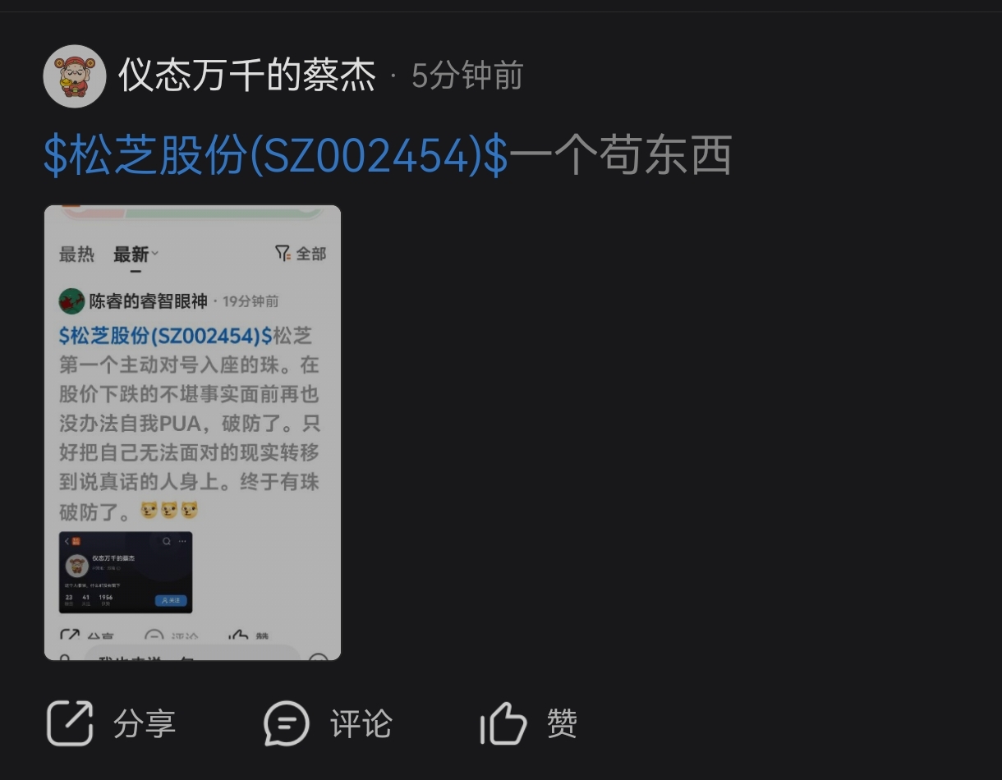
Task: Tap the three-dot more icon in the profile card
Action: [x=182, y=541]
